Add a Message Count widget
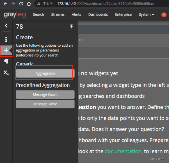 click(x=45, y=94)
